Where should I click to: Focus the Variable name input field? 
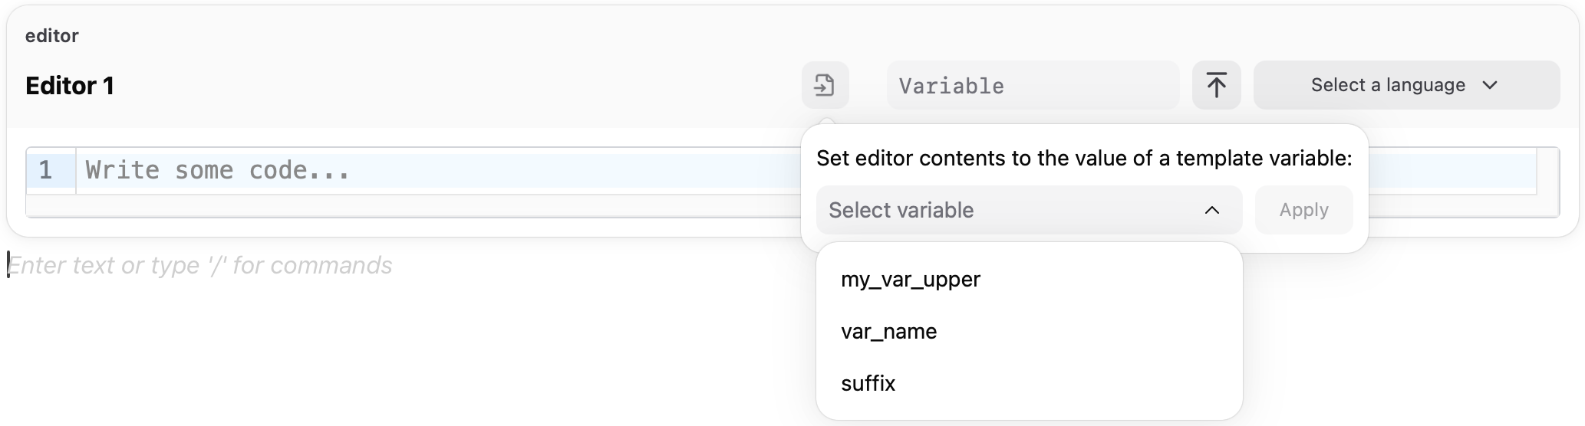[x=1032, y=86]
